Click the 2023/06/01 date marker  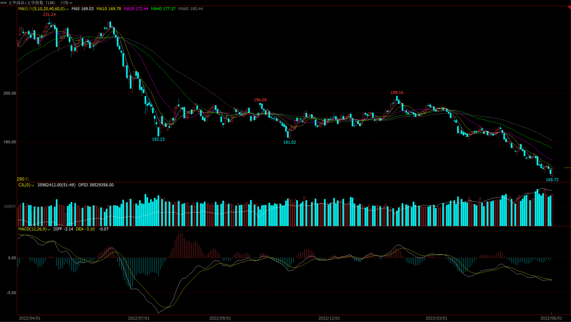pyautogui.click(x=551, y=318)
